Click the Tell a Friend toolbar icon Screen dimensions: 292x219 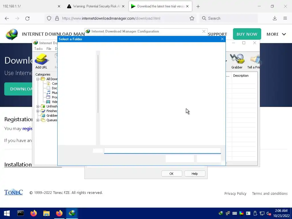pos(254,61)
